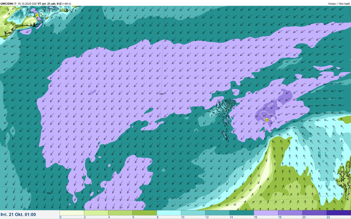Click the legend tick value '4'

pyautogui.click(x=109, y=217)
